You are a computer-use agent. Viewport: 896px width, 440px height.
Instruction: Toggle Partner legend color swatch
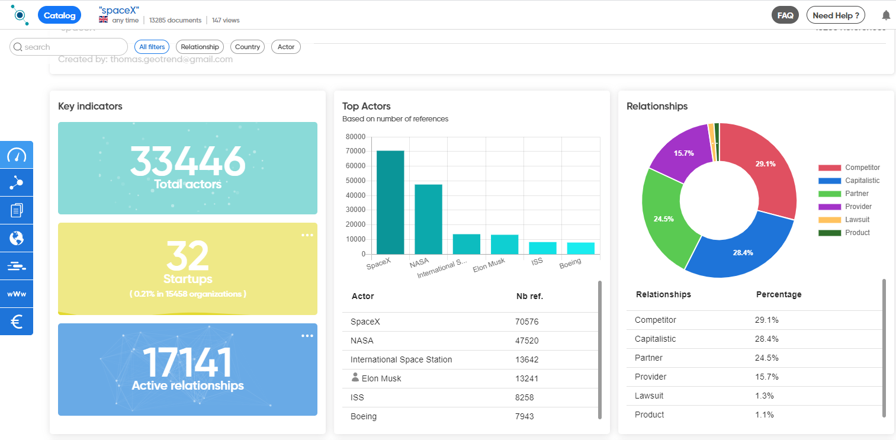(830, 194)
